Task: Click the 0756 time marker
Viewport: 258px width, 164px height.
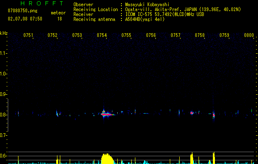Action: (x=151, y=35)
